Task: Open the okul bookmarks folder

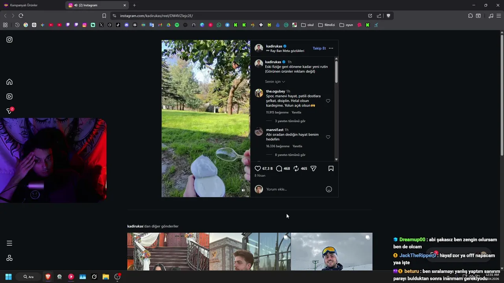Action: pos(307,25)
